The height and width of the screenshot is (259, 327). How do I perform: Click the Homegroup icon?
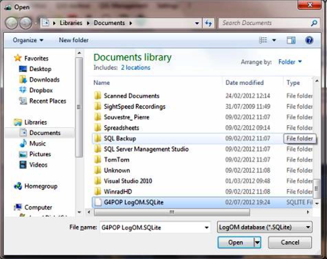(x=18, y=186)
